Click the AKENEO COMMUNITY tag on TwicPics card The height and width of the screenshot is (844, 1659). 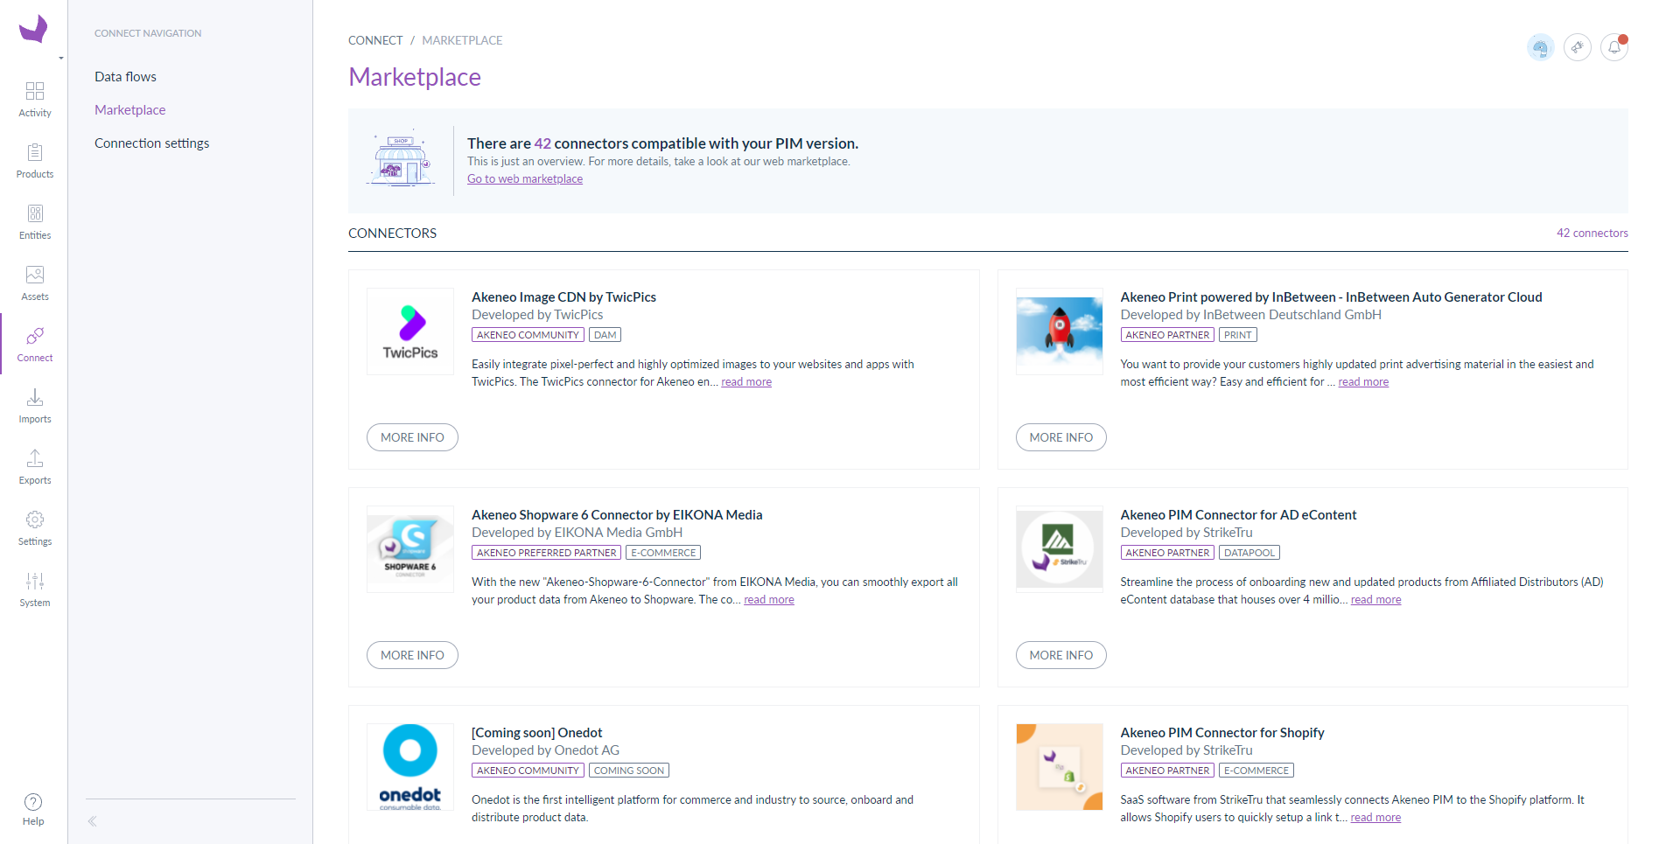pos(528,335)
